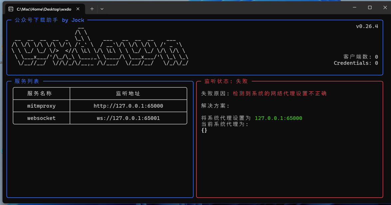Screen dimensions: 391x205
Task: Select the mitmproxy service row name
Action: 41,106
